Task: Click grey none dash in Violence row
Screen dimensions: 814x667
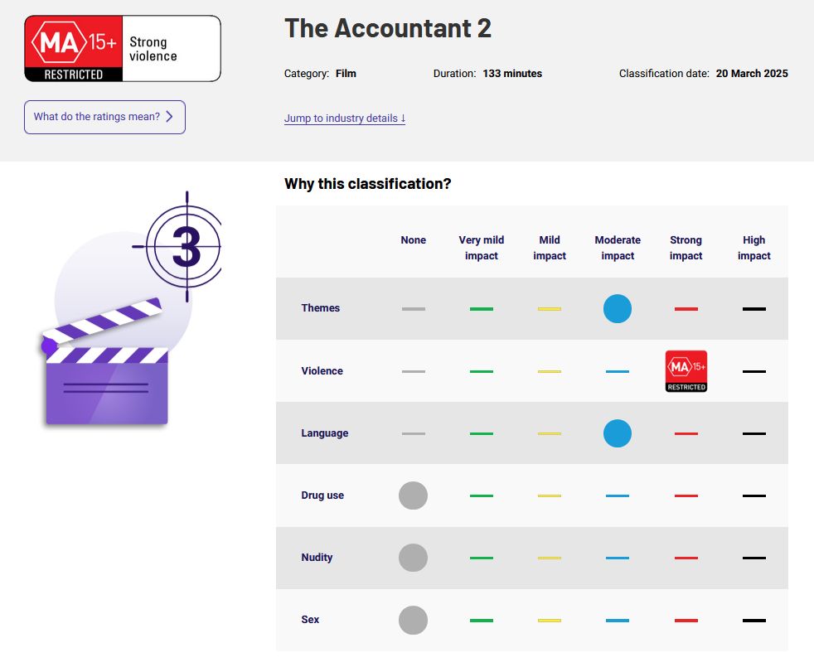Action: (x=414, y=371)
